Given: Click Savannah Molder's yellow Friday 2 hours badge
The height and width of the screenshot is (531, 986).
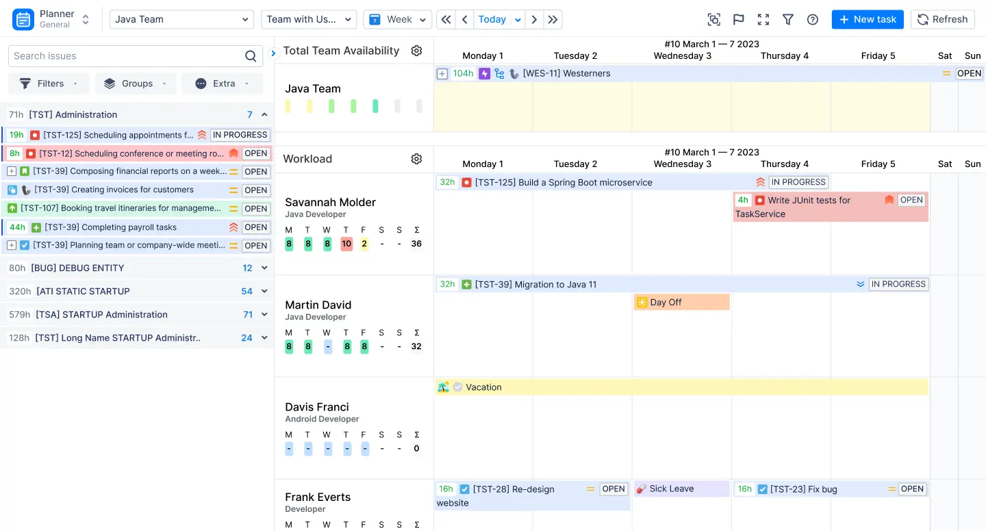Looking at the screenshot, I should (x=364, y=244).
